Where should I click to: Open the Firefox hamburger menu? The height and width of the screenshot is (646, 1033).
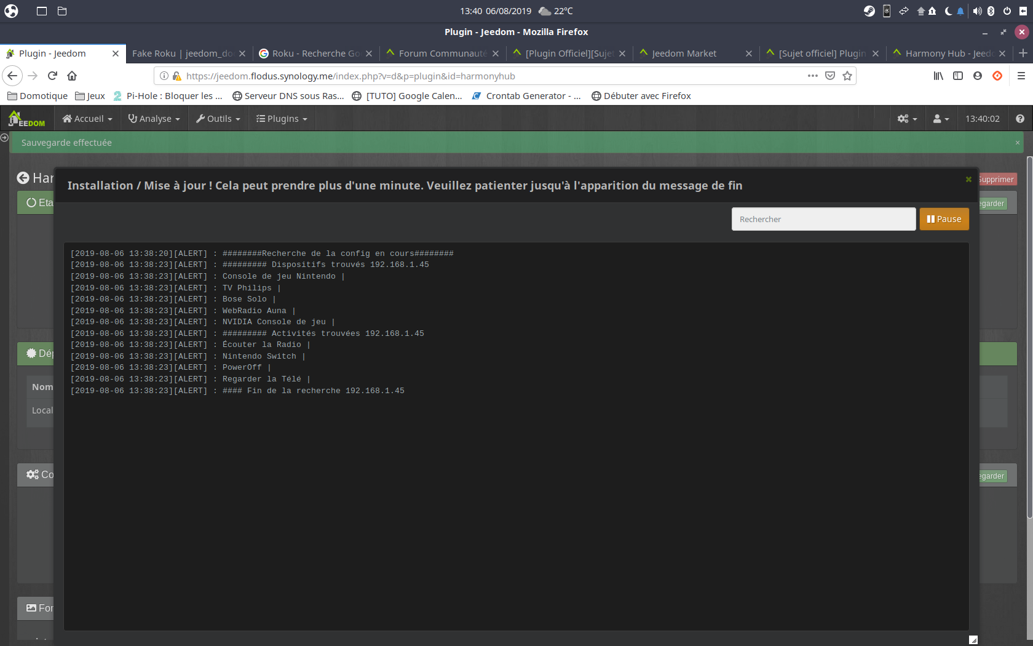pyautogui.click(x=1021, y=76)
